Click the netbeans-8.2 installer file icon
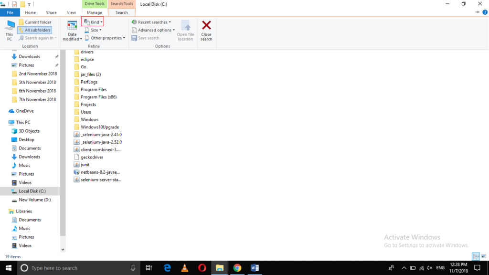 tap(76, 172)
